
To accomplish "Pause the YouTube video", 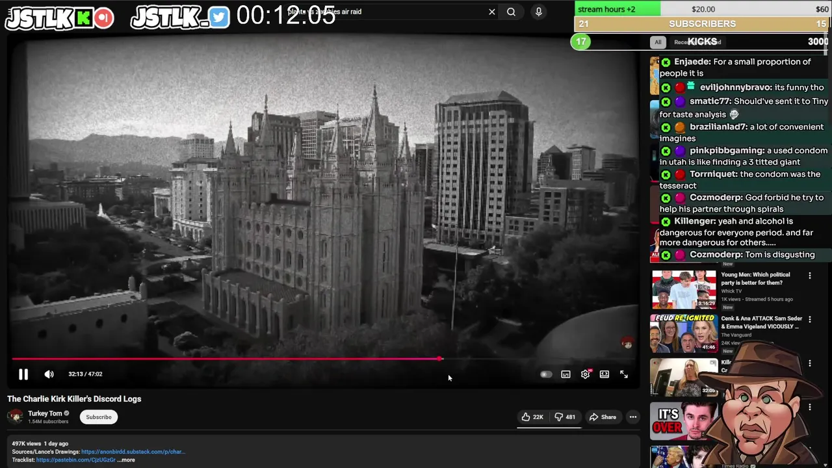I will [x=23, y=374].
